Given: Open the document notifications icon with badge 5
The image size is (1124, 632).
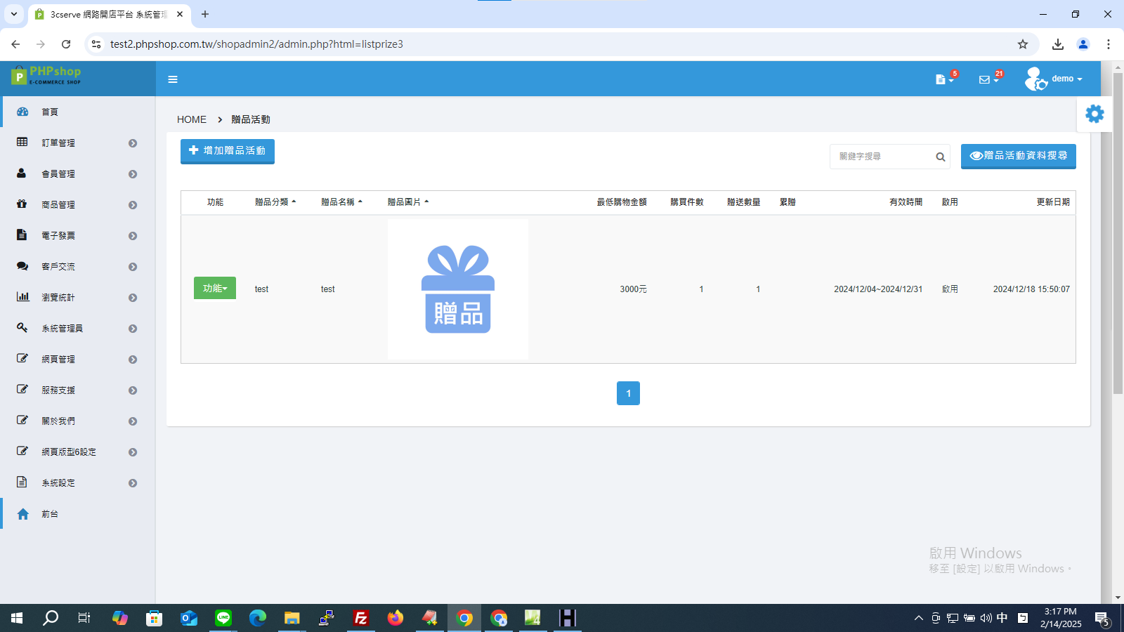Looking at the screenshot, I should (944, 79).
